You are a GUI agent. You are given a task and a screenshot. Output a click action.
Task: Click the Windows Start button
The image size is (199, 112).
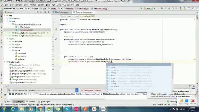click(4, 109)
